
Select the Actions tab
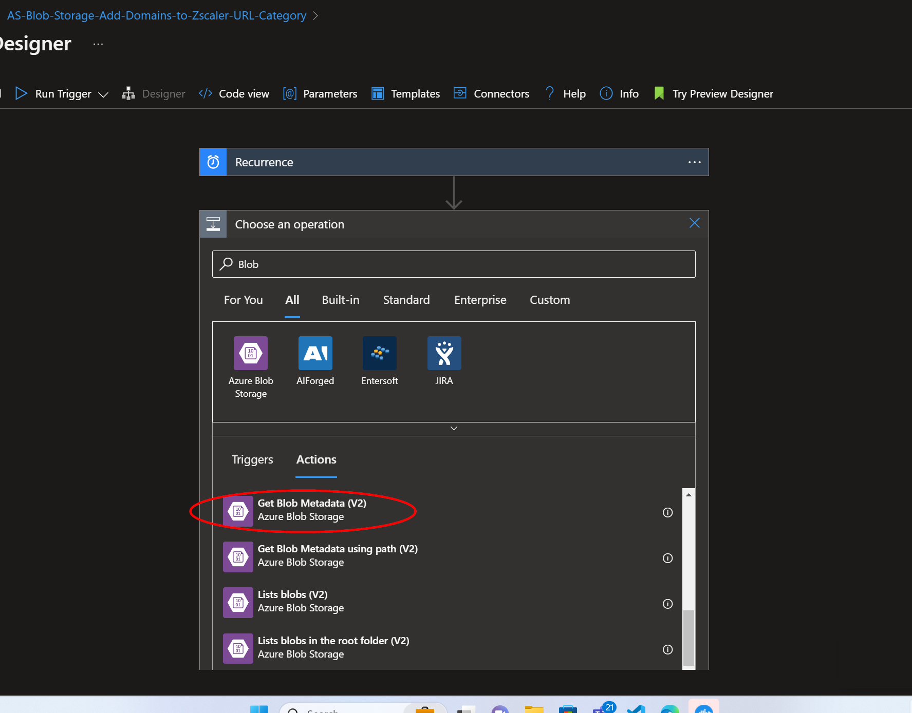pyautogui.click(x=317, y=459)
